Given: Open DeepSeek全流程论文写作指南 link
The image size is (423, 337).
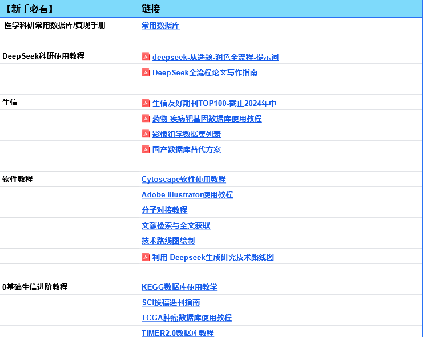Looking at the screenshot, I should [x=205, y=72].
